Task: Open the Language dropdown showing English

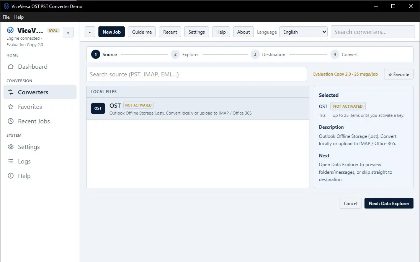Action: pos(303,32)
